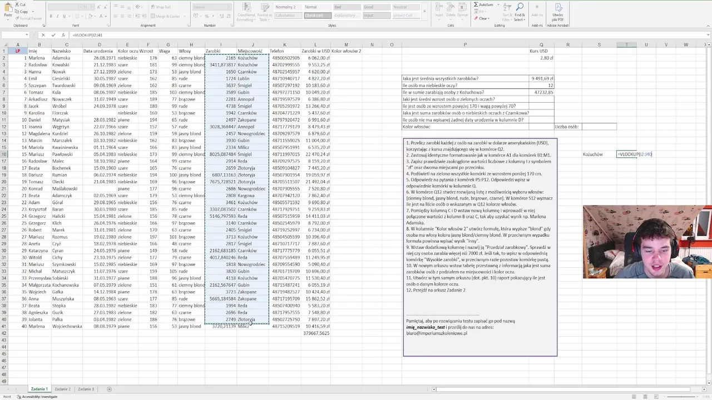The image size is (712, 400).
Task: Open the Clear dropdown
Action: click(x=482, y=18)
